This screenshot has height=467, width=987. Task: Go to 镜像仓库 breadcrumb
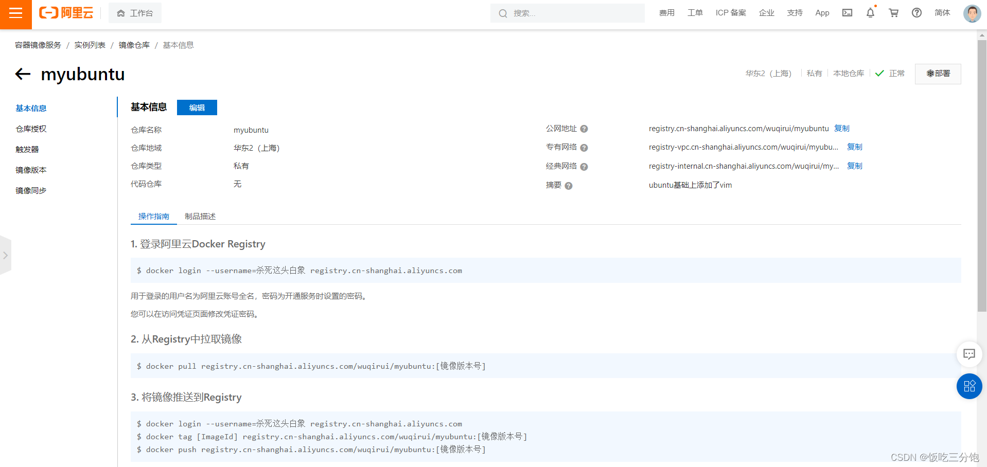tap(134, 45)
